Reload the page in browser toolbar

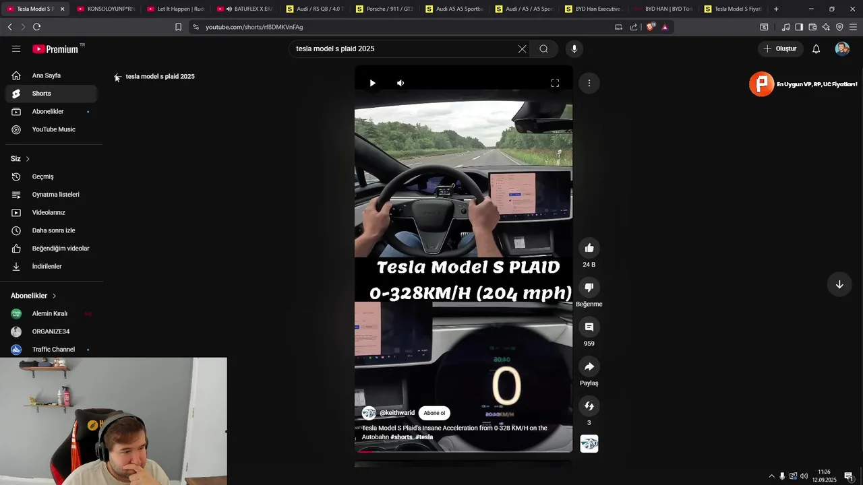coord(36,27)
